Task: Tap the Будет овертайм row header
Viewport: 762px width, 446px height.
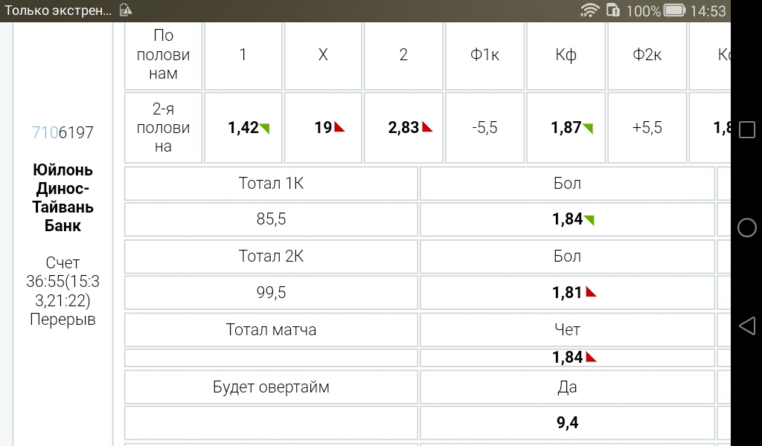Action: [x=271, y=387]
